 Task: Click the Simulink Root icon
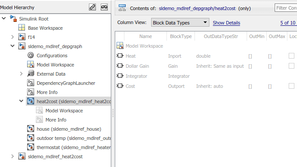[13, 18]
